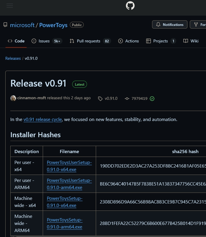Screen dimensions: 206x237
Task: Click the hash starting with 2308D896
Action: tap(153, 202)
